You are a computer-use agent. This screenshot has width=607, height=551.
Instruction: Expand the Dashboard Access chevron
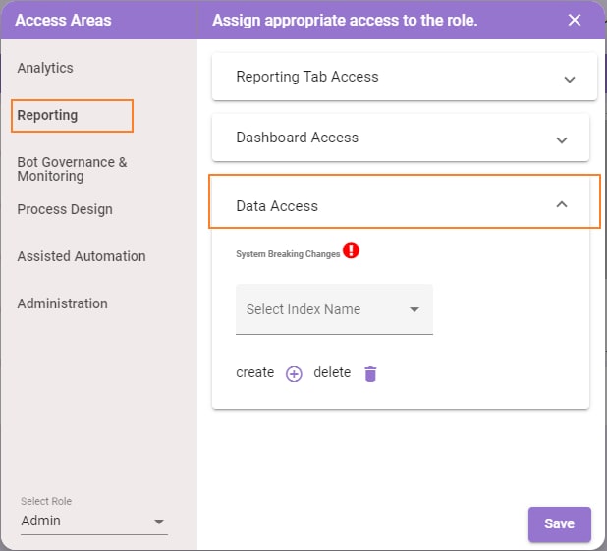(x=562, y=139)
